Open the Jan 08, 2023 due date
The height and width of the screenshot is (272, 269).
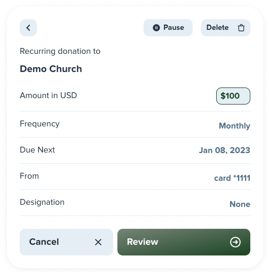click(x=224, y=150)
